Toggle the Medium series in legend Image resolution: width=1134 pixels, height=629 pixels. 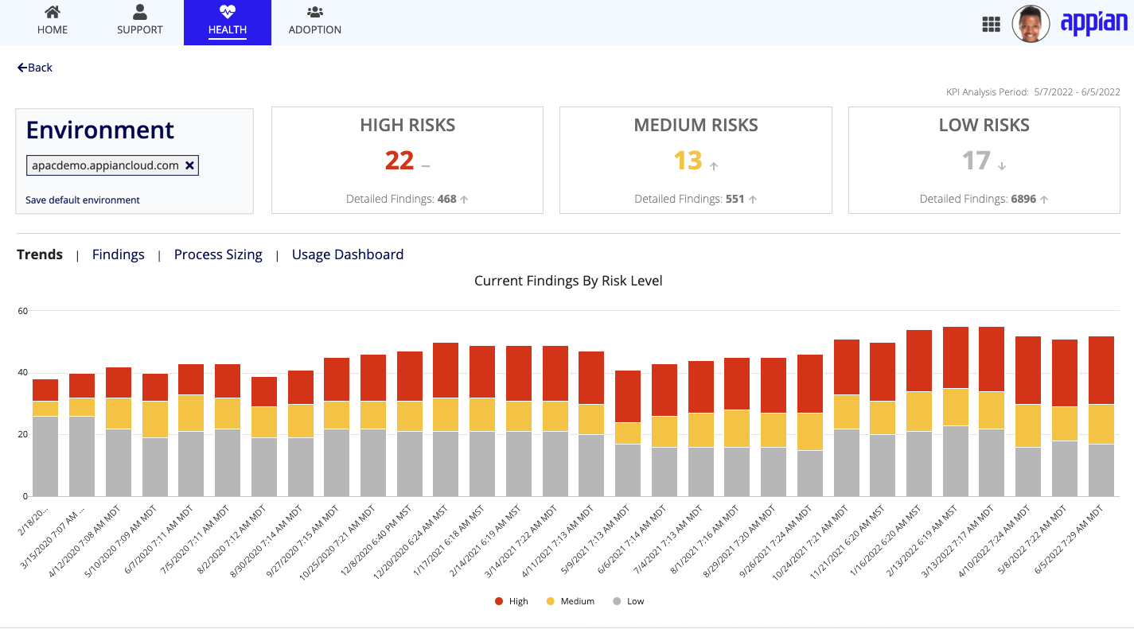[x=571, y=601]
